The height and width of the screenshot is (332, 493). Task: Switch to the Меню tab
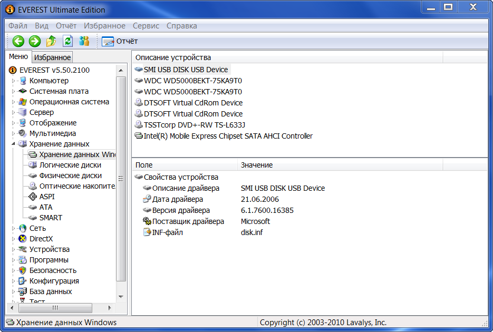coord(18,56)
